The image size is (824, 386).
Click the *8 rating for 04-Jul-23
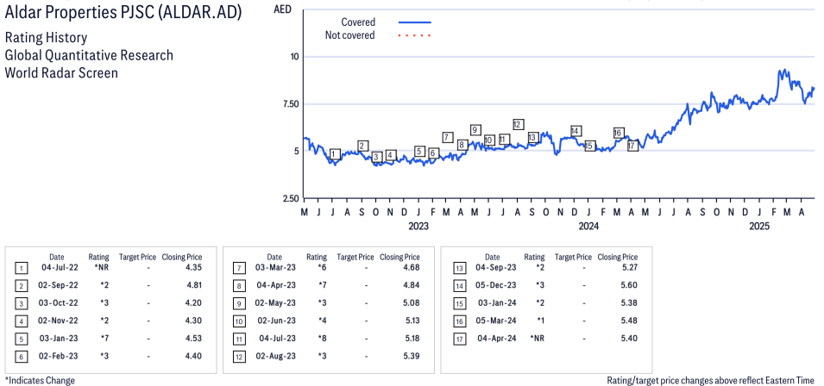tap(323, 339)
